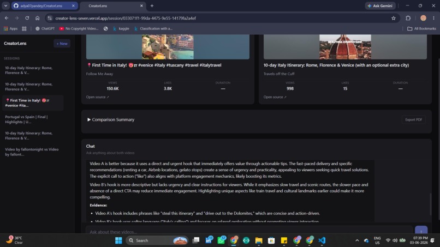The height and width of the screenshot is (247, 440).
Task: Close the adya07pandey/CreatorLens tab
Action: pyautogui.click(x=73, y=5)
